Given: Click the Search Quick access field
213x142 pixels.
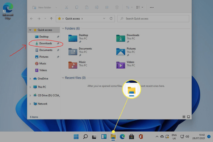Looking at the screenshot, I should (153, 18).
